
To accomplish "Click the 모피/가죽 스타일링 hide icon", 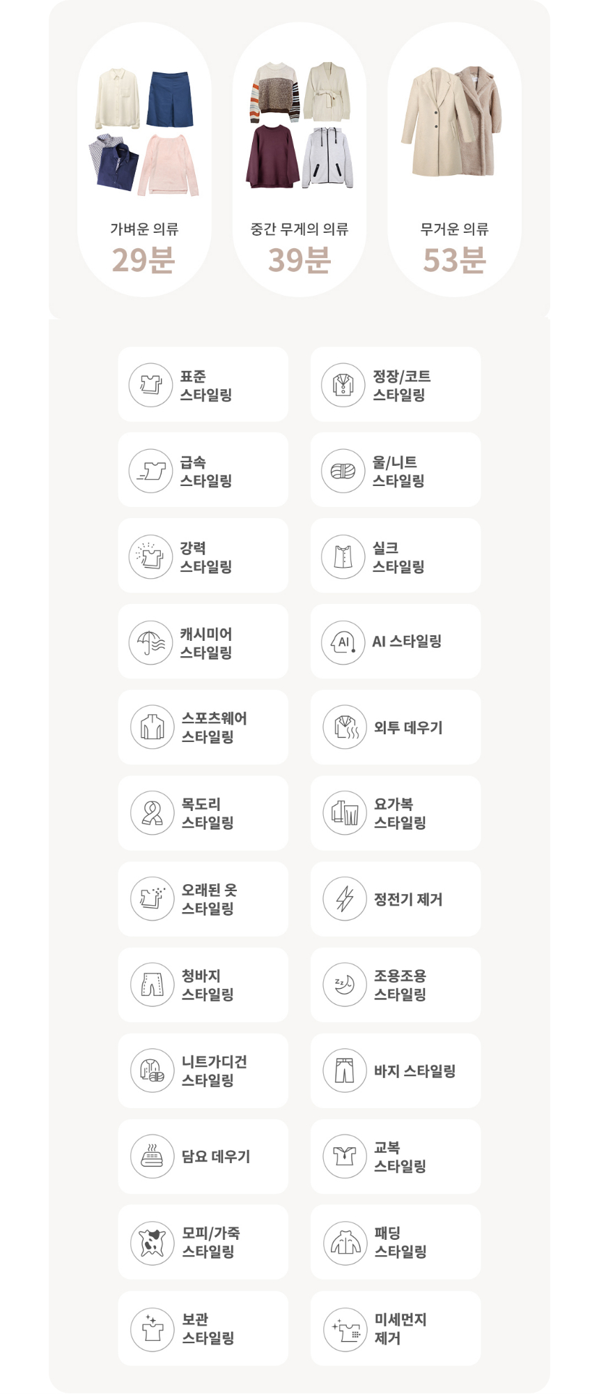I will (152, 1243).
